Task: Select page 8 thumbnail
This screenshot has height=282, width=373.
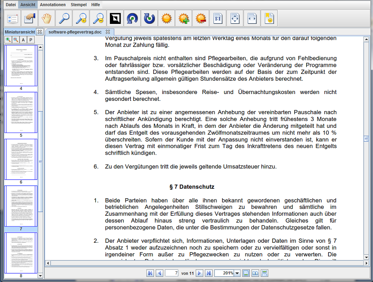Action: coord(21,253)
